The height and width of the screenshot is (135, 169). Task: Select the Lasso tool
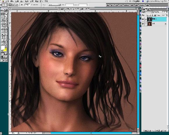[x=2, y=17]
